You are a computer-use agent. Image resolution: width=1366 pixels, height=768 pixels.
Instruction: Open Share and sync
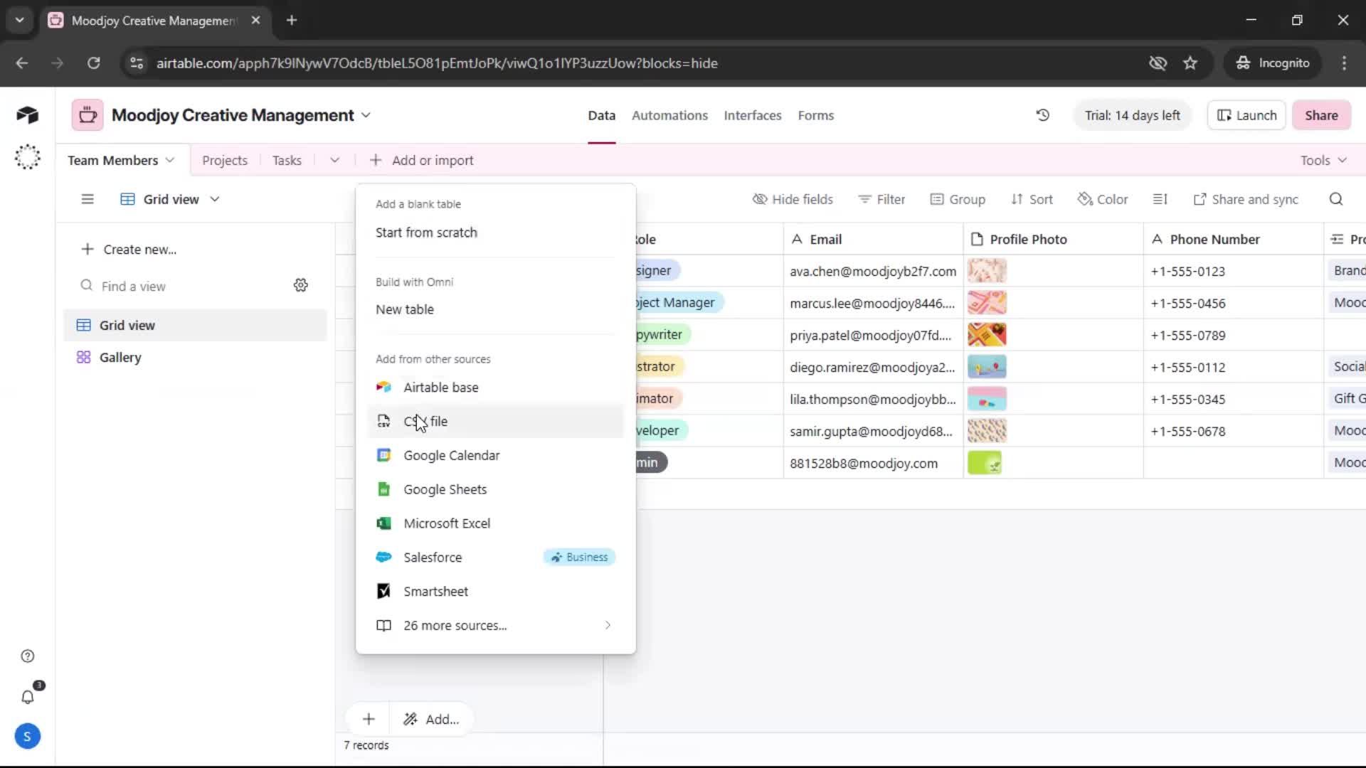pos(1246,199)
